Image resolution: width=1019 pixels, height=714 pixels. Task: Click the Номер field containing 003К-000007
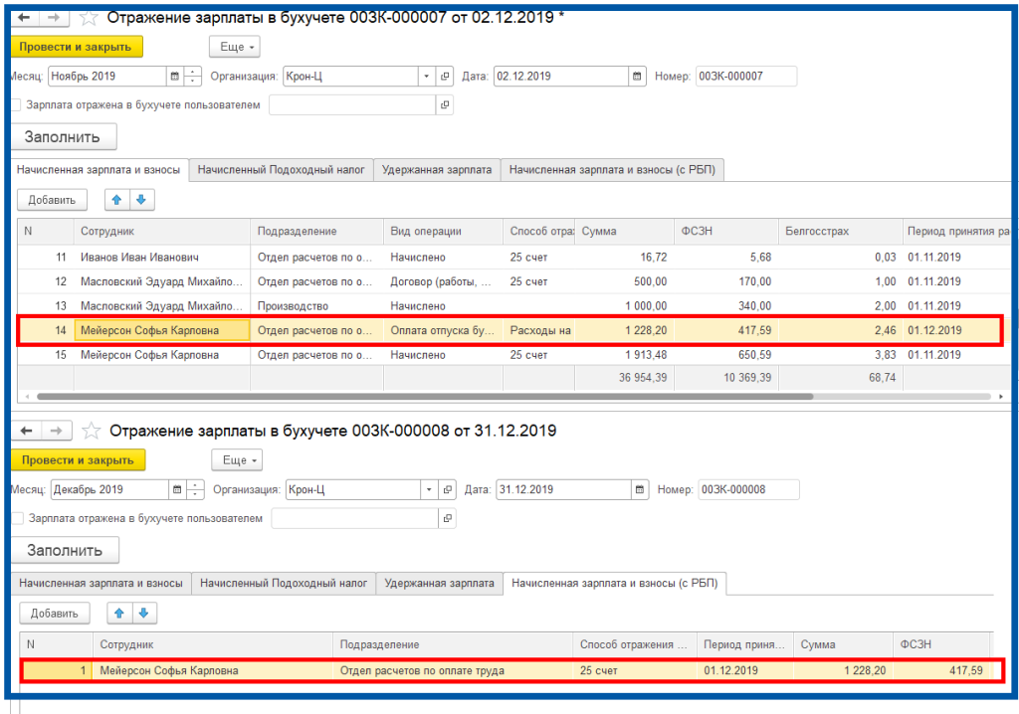745,77
